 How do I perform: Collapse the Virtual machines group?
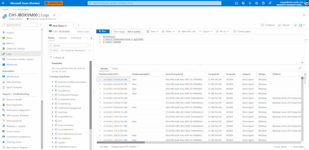pos(50,77)
